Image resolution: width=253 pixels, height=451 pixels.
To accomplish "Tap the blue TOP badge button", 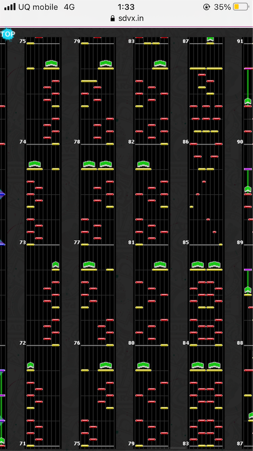I will tap(8, 34).
